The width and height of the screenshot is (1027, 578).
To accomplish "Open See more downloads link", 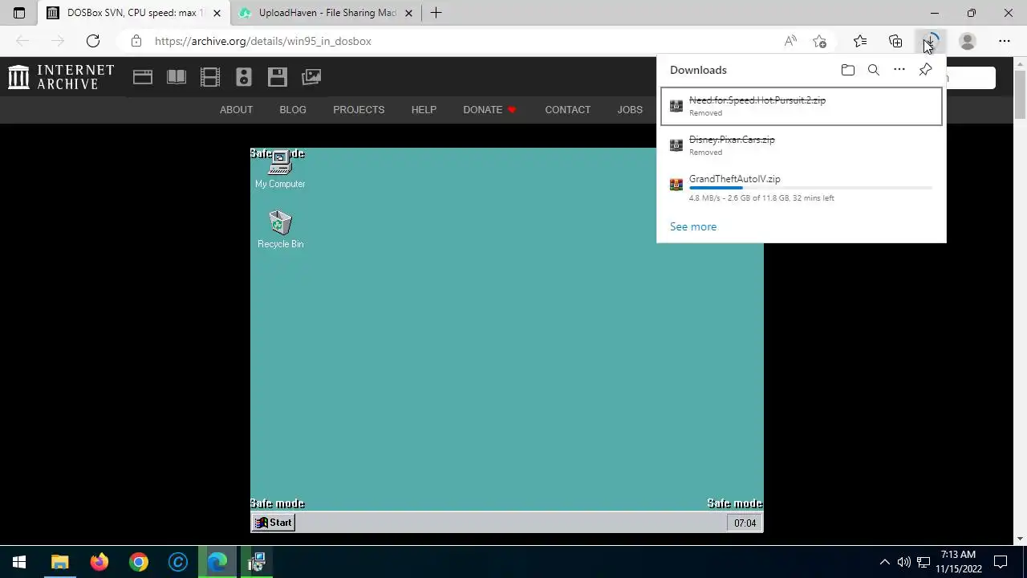I will [693, 226].
